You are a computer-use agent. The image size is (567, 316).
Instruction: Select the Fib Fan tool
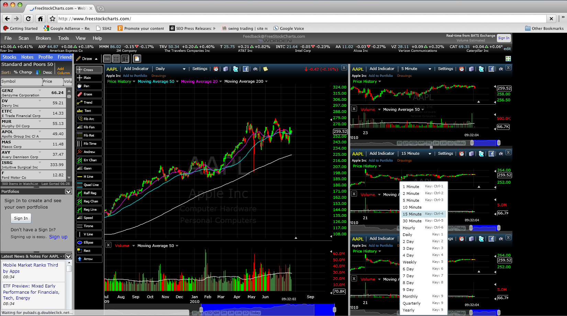[x=89, y=127]
